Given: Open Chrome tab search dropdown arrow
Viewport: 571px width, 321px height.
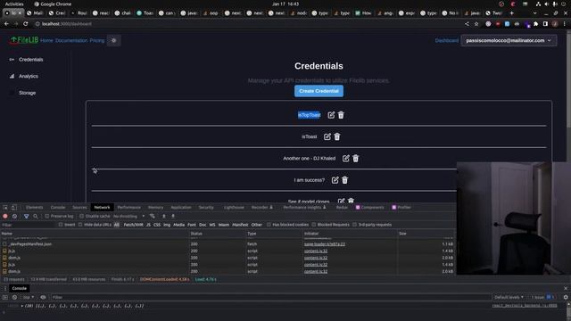Looking at the screenshot, I should [x=534, y=12].
